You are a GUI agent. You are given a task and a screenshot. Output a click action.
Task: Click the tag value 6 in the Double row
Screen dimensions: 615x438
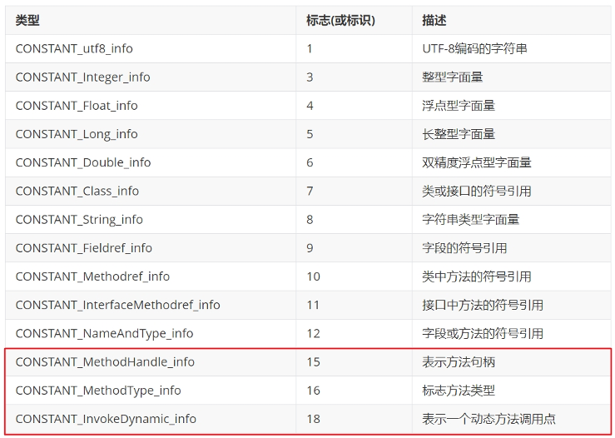tap(310, 163)
